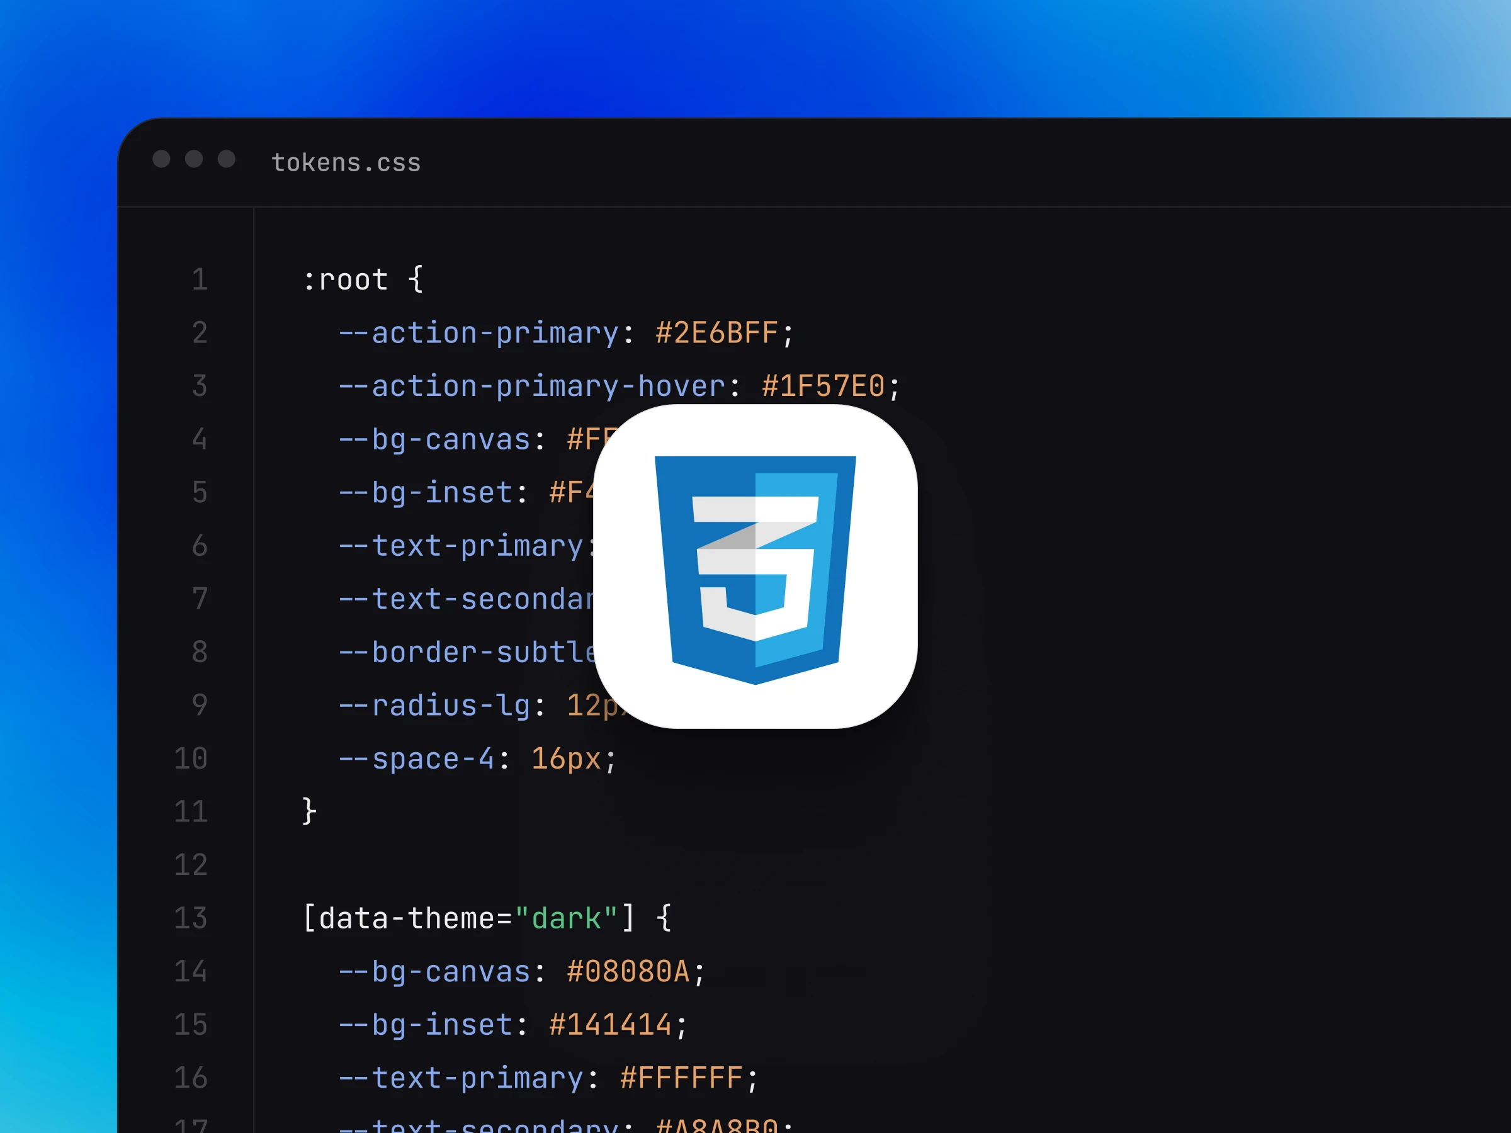Image resolution: width=1511 pixels, height=1133 pixels.
Task: Click the --bg-inset property on line 15
Action: pos(426,1025)
